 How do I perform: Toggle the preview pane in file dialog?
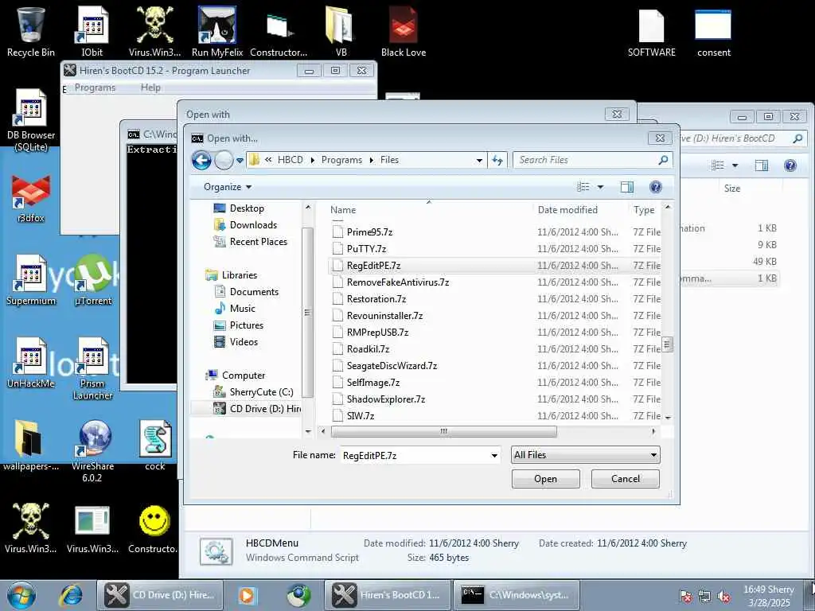[627, 187]
